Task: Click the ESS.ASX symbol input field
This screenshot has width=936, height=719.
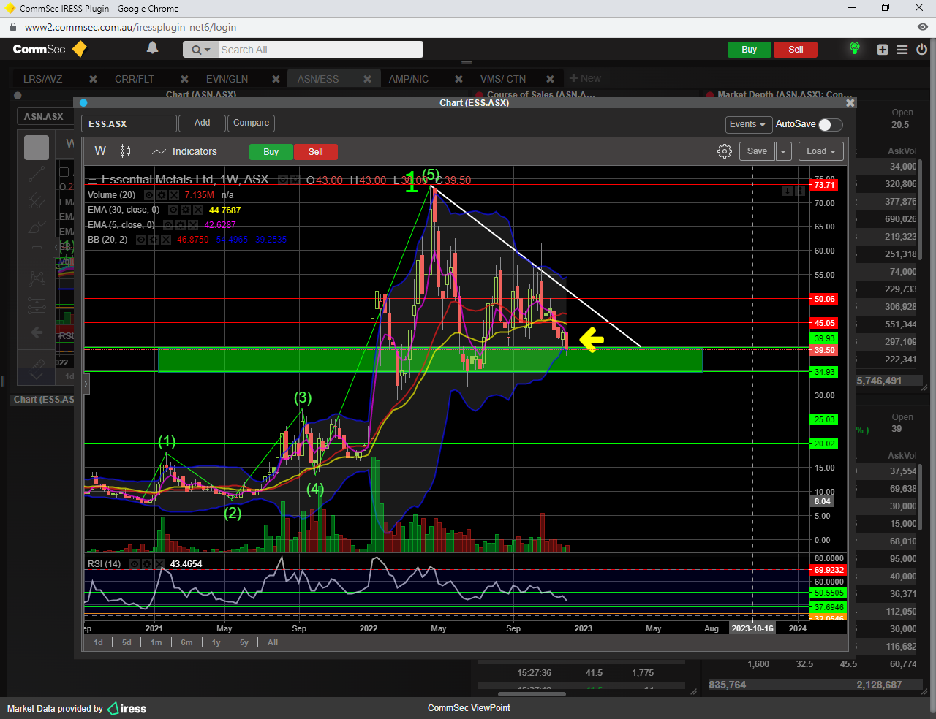Action: click(129, 124)
